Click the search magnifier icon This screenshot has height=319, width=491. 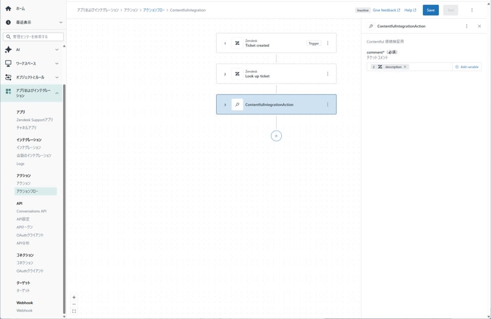(x=9, y=36)
